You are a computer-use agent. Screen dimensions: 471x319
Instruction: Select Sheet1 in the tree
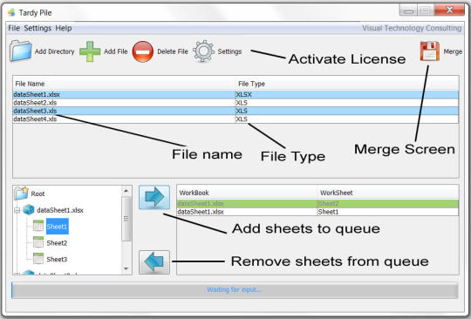pos(57,227)
